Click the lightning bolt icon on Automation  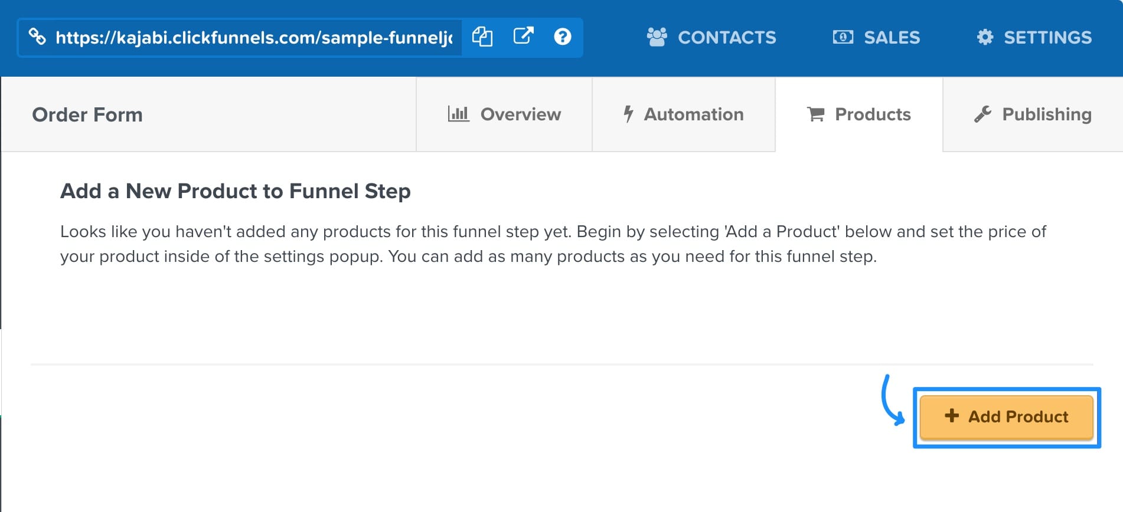(x=628, y=114)
